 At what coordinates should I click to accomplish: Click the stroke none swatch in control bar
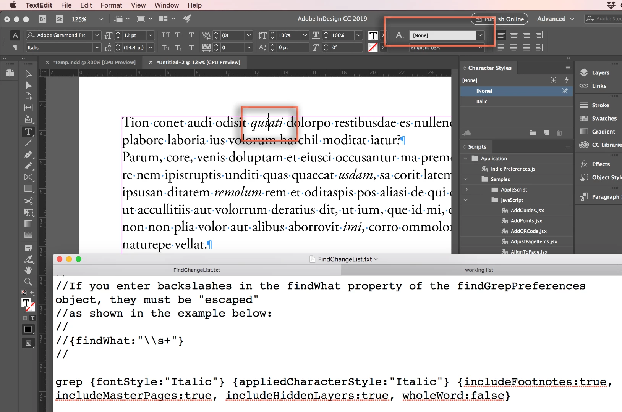[373, 47]
